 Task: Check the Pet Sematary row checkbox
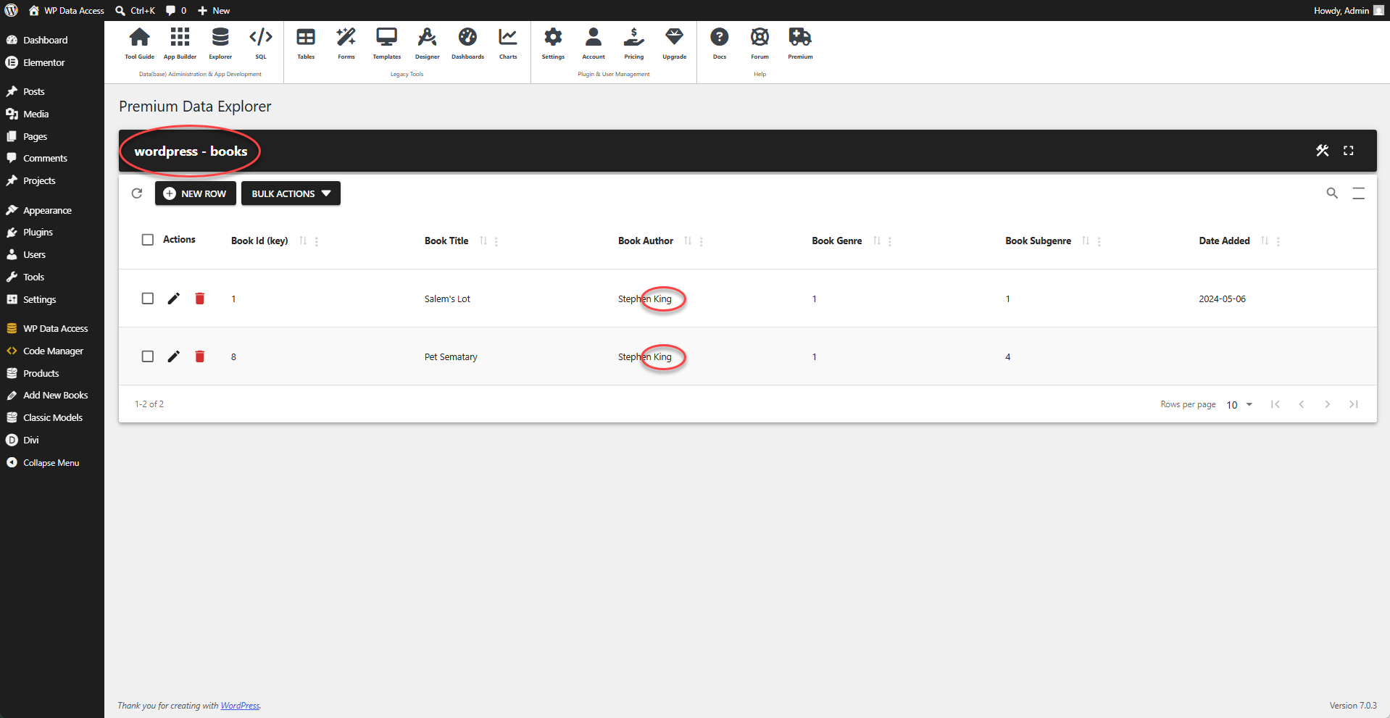point(148,356)
